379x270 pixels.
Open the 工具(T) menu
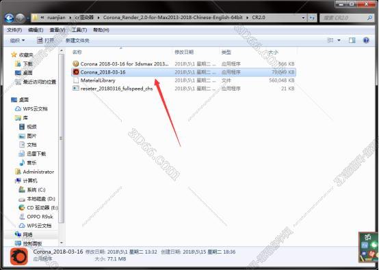click(79, 30)
